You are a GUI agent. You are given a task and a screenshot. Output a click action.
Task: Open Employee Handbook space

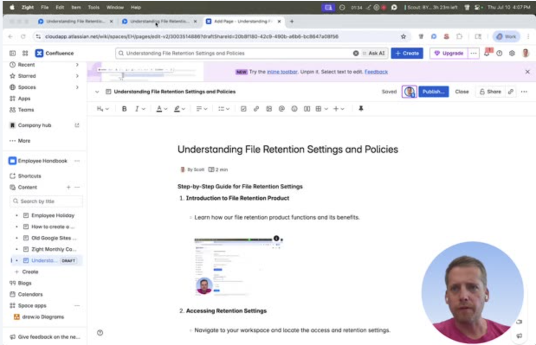point(42,161)
